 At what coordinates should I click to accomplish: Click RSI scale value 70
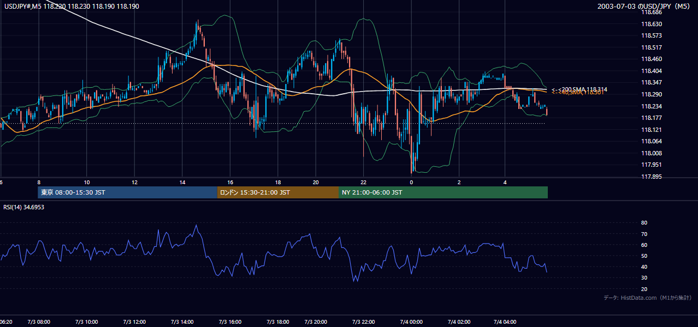click(x=644, y=234)
